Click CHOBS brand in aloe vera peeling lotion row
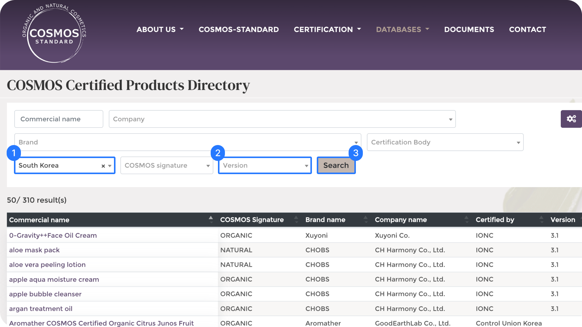This screenshot has height=327, width=582. (317, 265)
